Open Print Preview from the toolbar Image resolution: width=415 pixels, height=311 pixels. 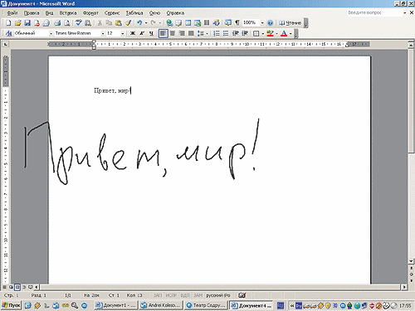point(66,23)
